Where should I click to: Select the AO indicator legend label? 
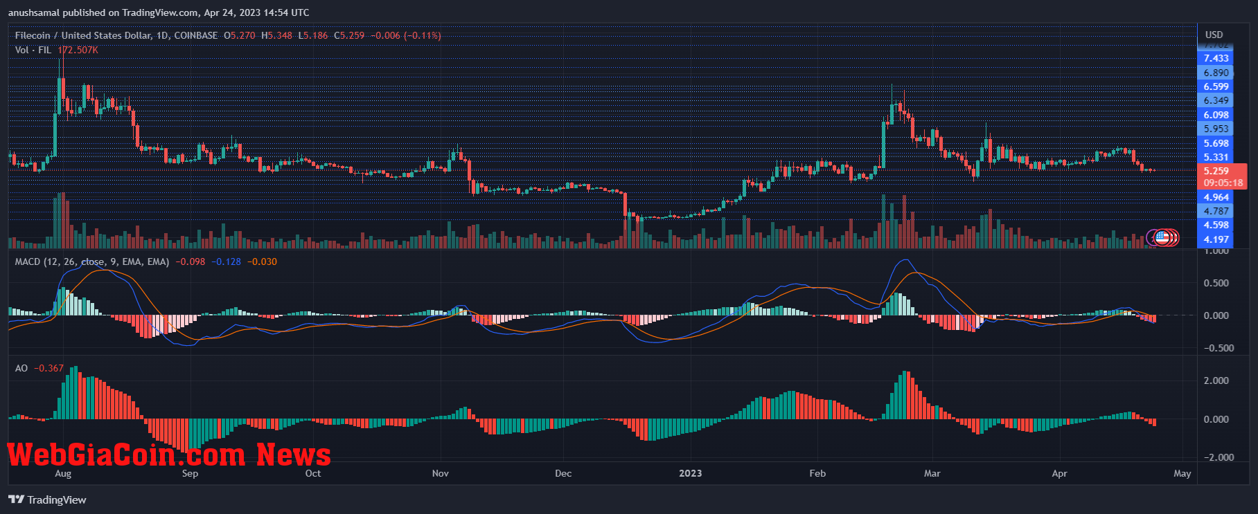point(21,368)
